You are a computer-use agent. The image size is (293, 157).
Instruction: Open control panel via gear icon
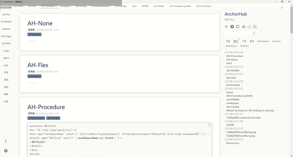coord(232,27)
